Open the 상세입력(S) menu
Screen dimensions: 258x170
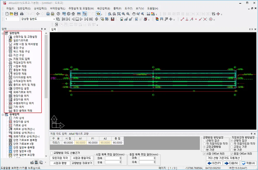click(40, 8)
